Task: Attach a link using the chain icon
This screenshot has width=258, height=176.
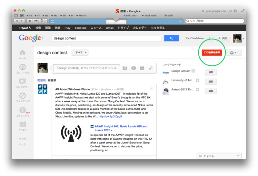Action: [x=151, y=68]
